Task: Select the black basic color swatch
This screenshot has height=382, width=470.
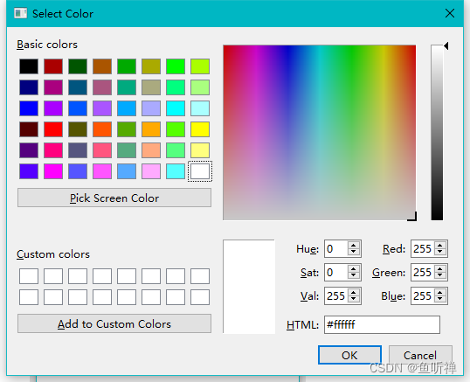Action: pos(29,66)
